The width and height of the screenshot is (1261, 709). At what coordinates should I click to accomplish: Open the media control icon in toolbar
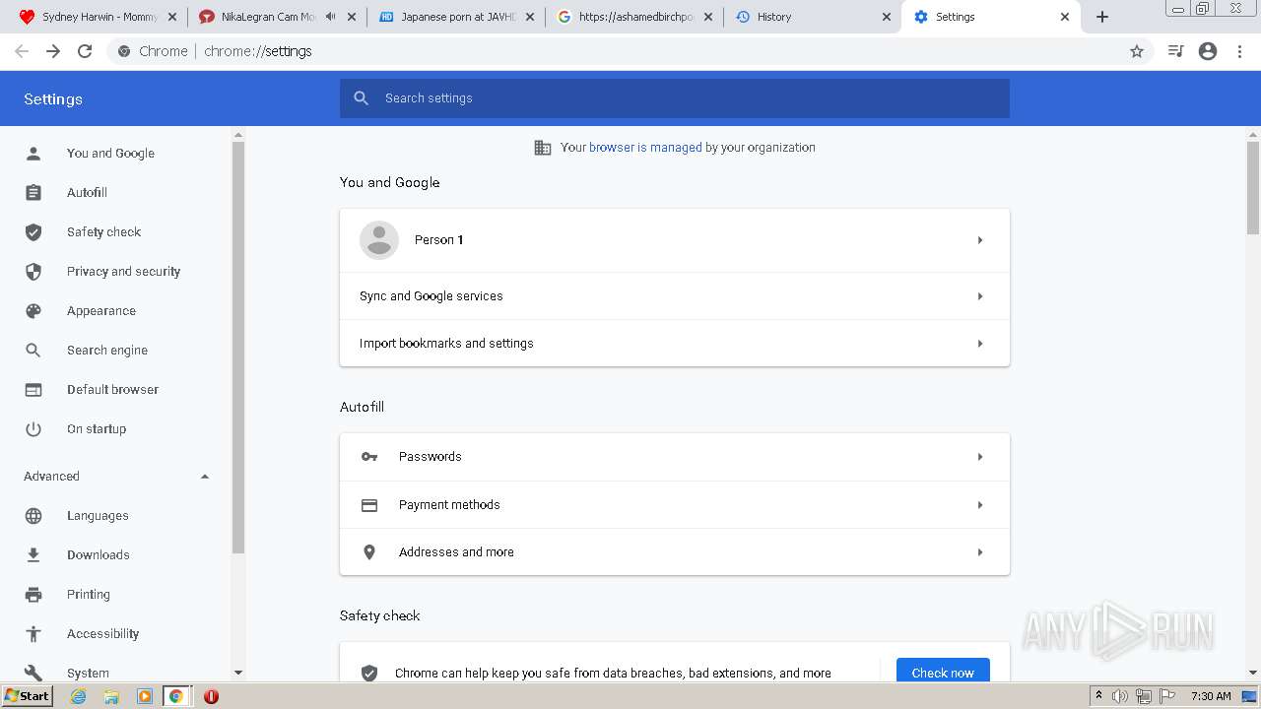(1175, 51)
